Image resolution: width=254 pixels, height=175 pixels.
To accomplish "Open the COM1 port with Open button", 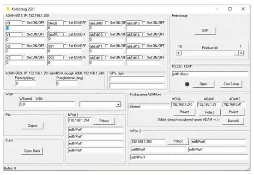I will [x=204, y=84].
